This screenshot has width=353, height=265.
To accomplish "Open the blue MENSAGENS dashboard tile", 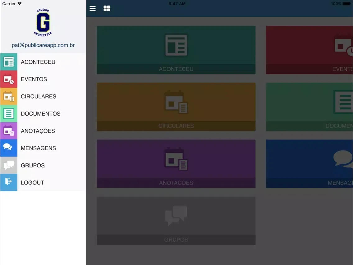I will (x=309, y=164).
